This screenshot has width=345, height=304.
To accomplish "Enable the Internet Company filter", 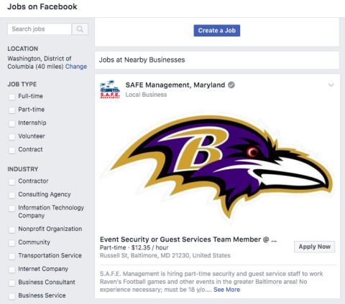I will (11, 270).
